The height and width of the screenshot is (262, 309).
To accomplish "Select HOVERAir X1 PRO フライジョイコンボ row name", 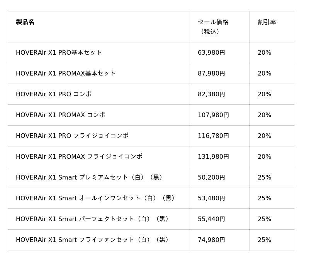I will 72,136.
